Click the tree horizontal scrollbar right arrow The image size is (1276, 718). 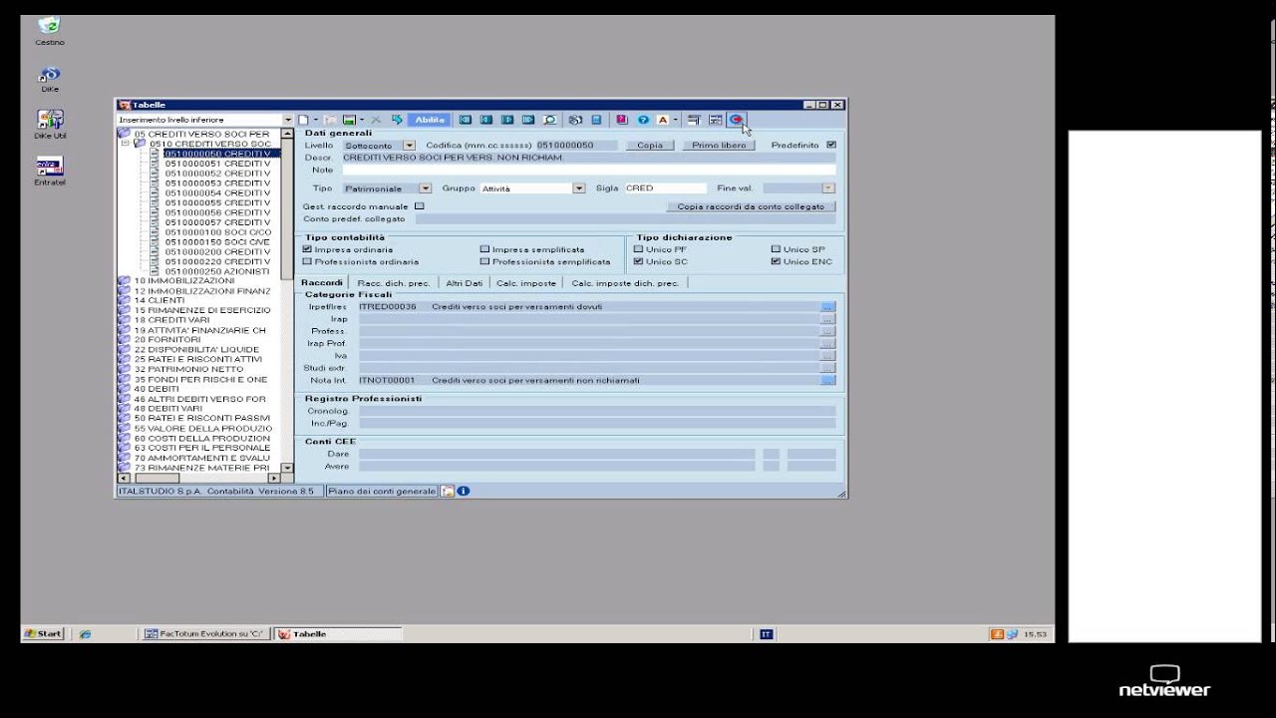point(275,479)
